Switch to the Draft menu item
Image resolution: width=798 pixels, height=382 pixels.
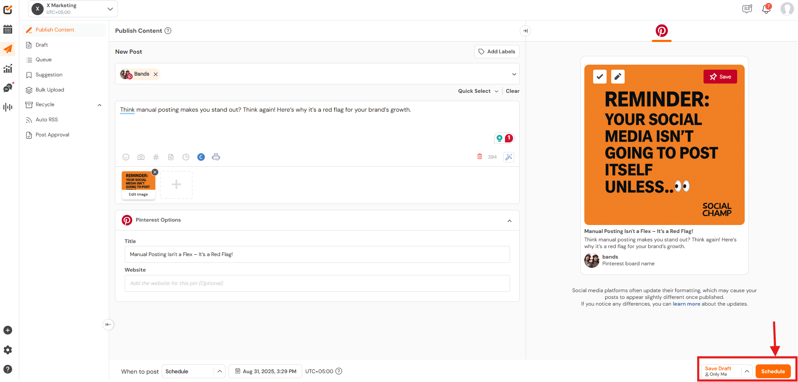pos(42,44)
